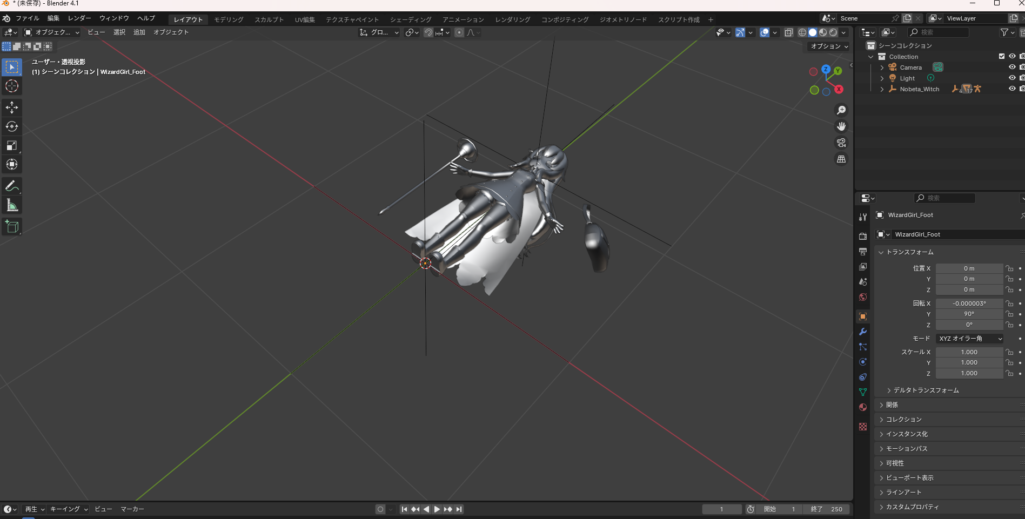This screenshot has width=1025, height=519.
Task: Open the Texture properties tab
Action: (x=863, y=427)
